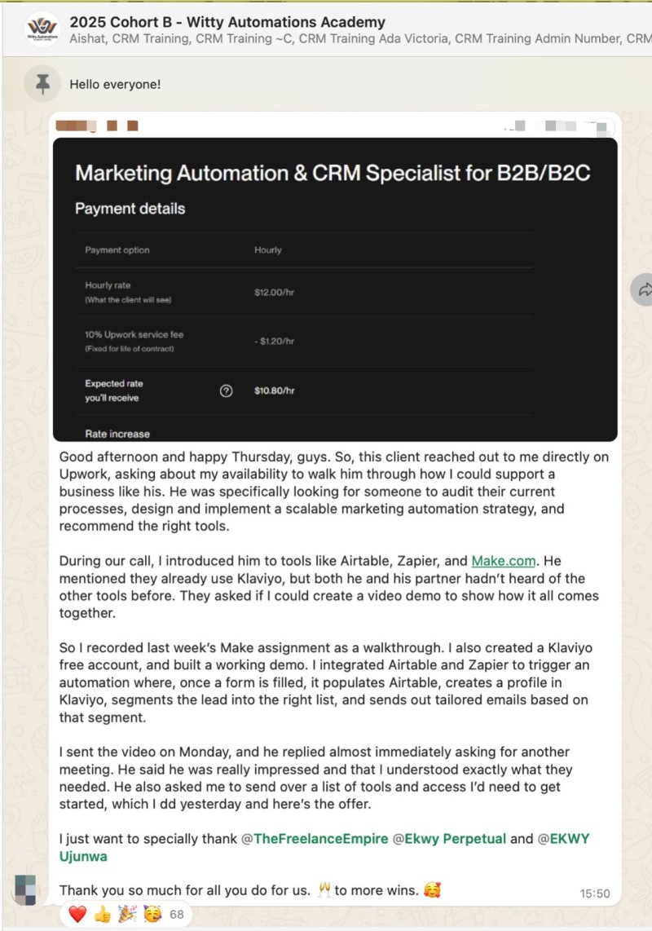The height and width of the screenshot is (931, 652).
Task: Open the Make.com link in the message
Action: pyautogui.click(x=504, y=561)
